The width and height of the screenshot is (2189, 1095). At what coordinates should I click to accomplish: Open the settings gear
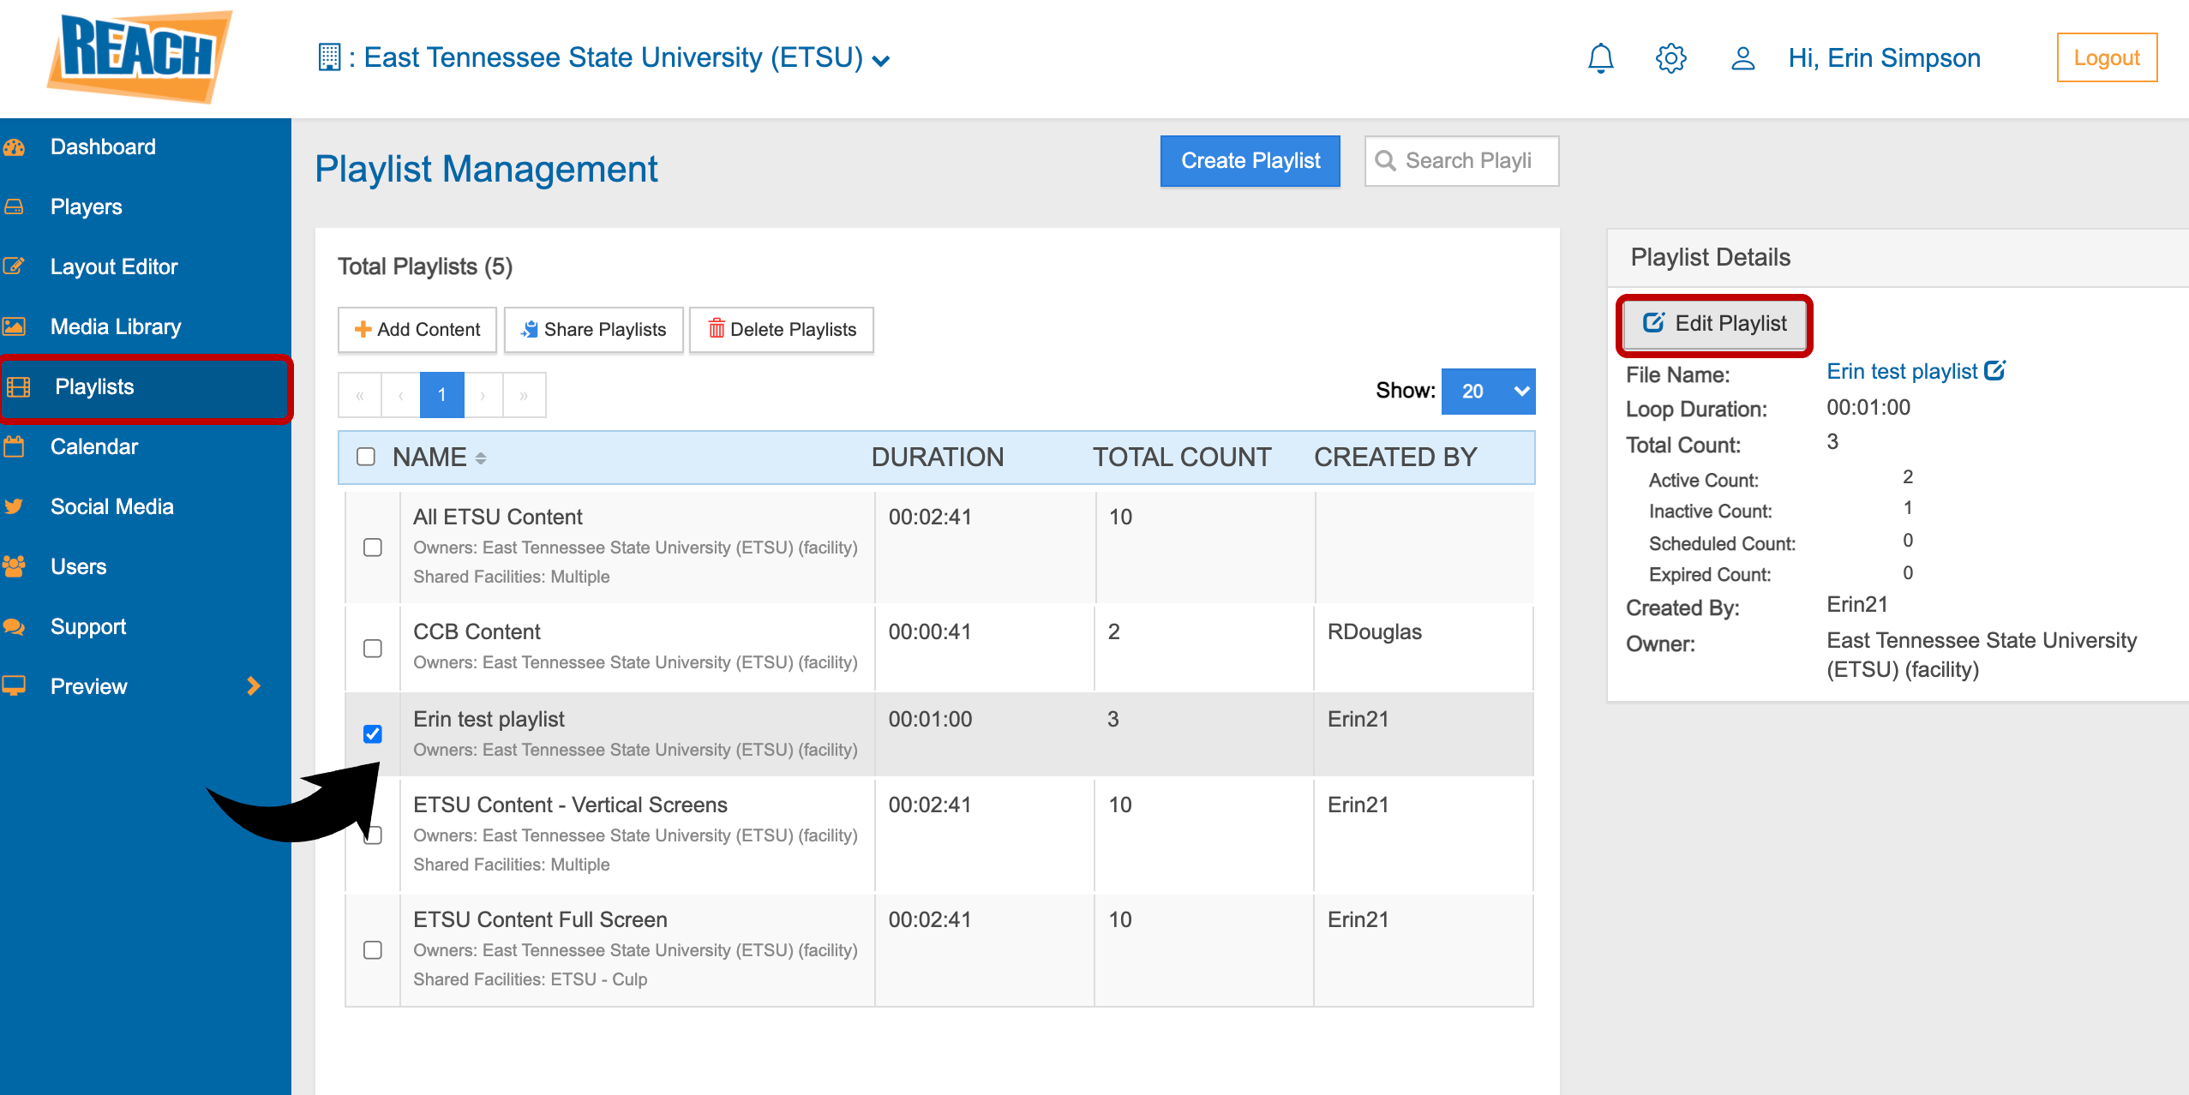tap(1670, 57)
